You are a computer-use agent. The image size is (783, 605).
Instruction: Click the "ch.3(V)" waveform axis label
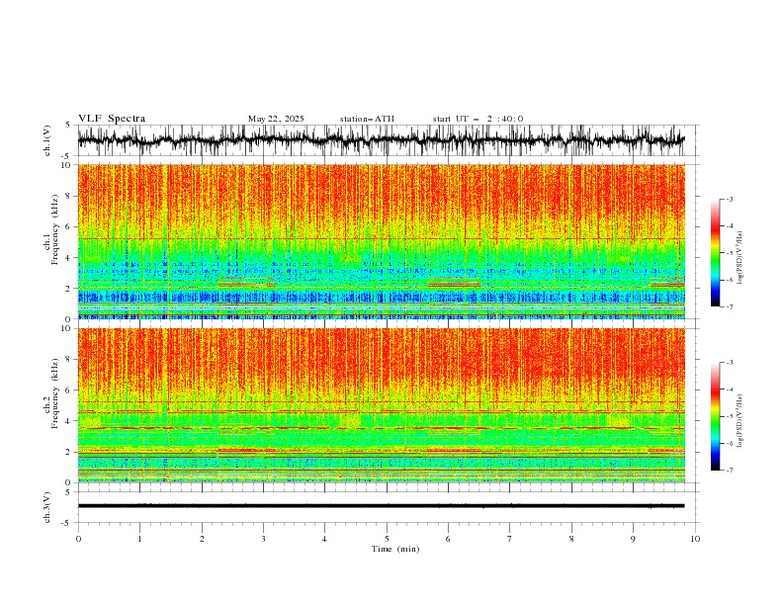click(x=47, y=507)
